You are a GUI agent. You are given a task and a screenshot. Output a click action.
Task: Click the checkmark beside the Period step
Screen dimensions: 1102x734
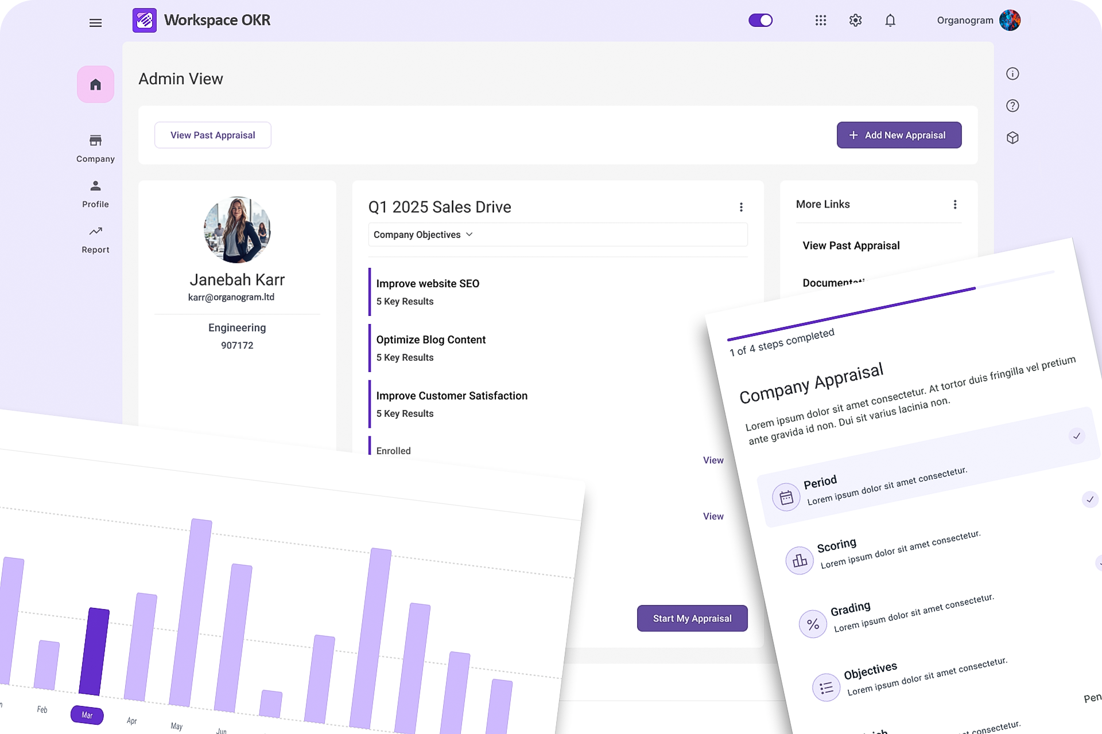click(x=1090, y=500)
